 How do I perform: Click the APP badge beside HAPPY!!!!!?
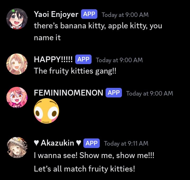(83, 59)
